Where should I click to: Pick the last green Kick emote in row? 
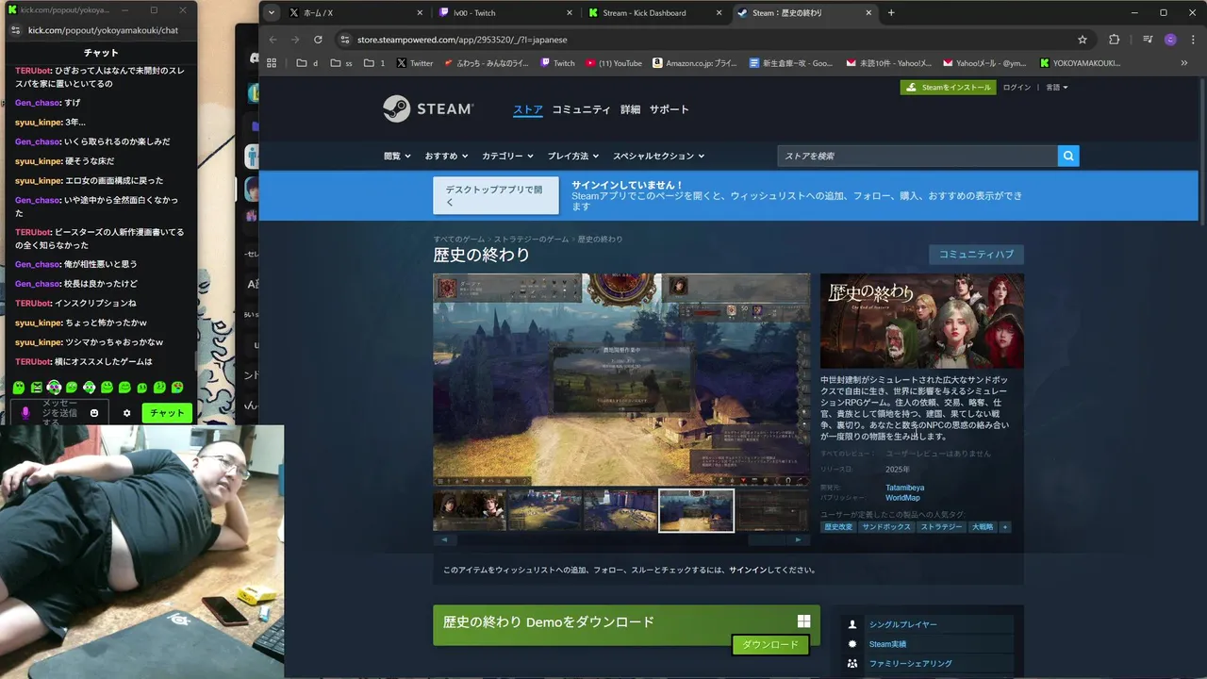177,388
